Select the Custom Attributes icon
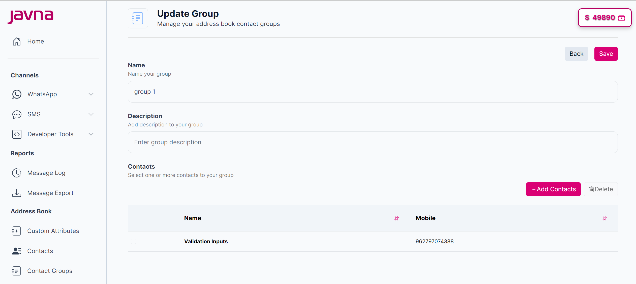The width and height of the screenshot is (636, 284). click(16, 231)
